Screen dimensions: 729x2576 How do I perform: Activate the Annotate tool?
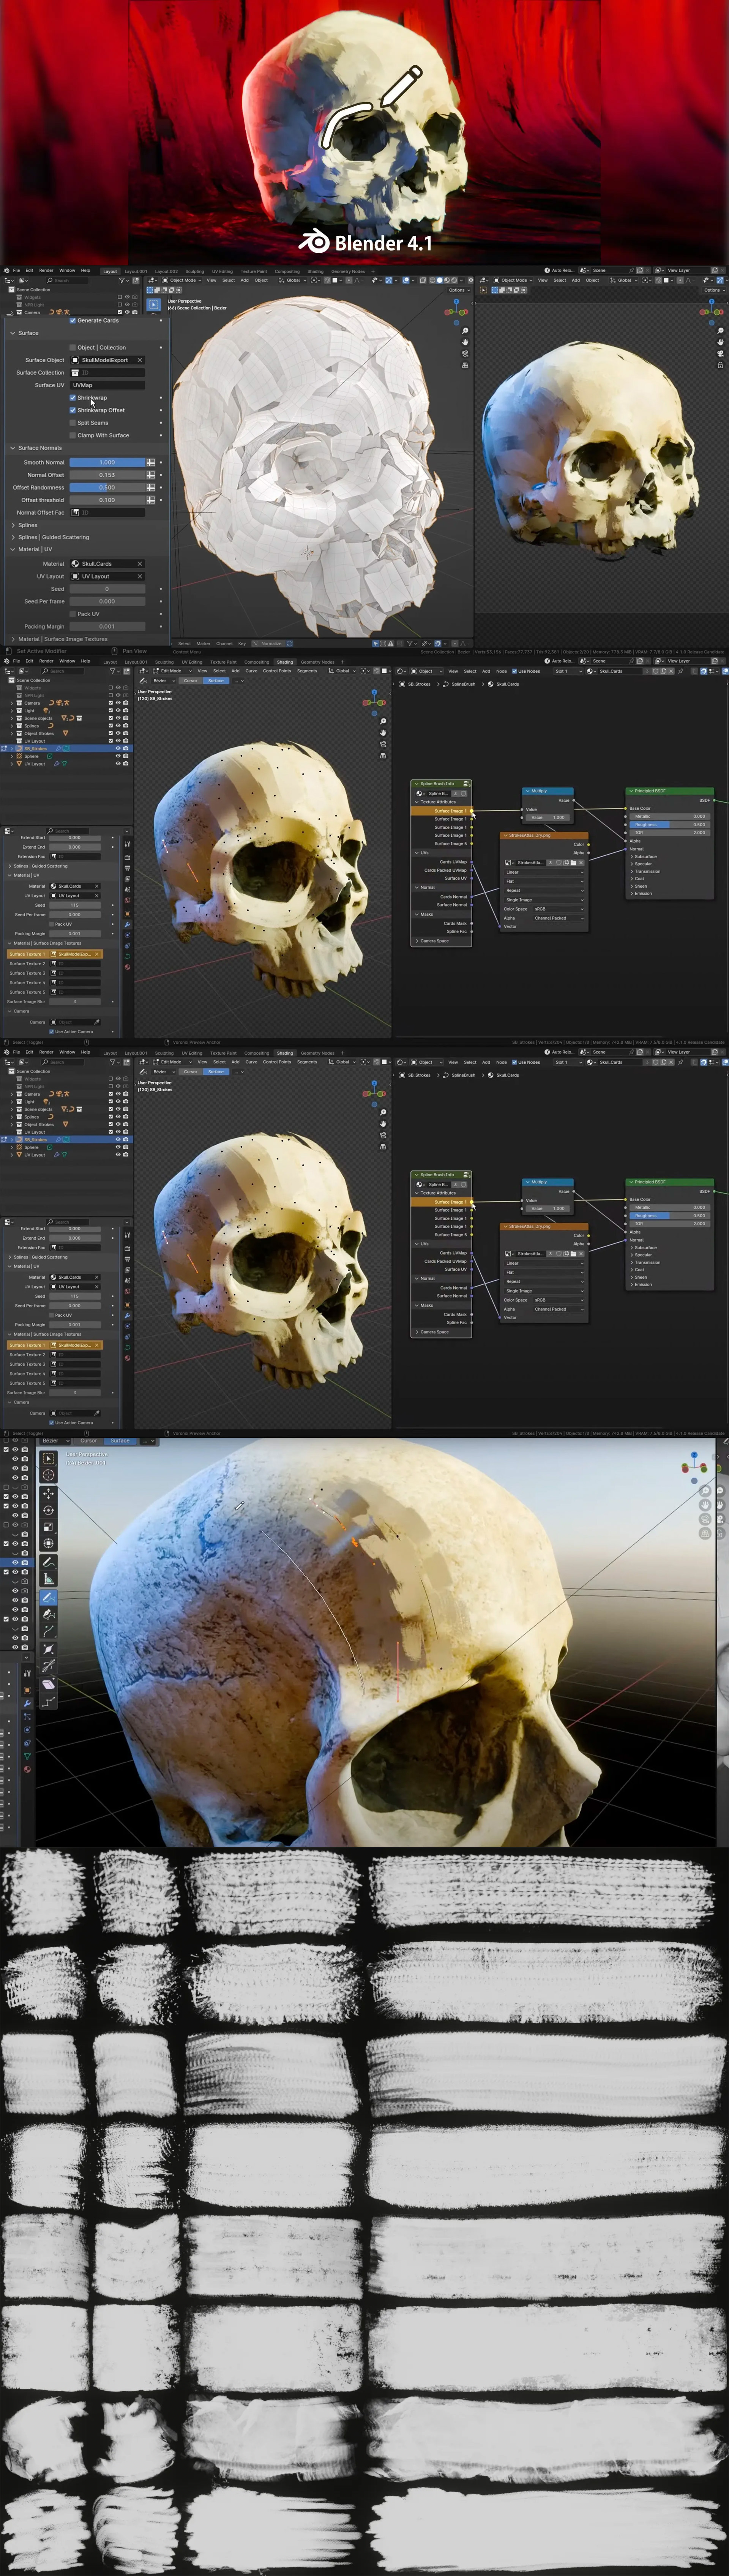[48, 1562]
